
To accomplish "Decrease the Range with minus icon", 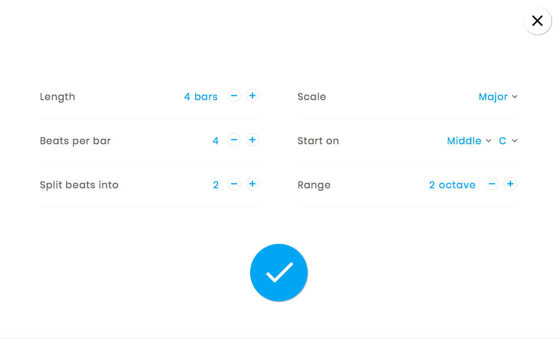I will pyautogui.click(x=492, y=184).
